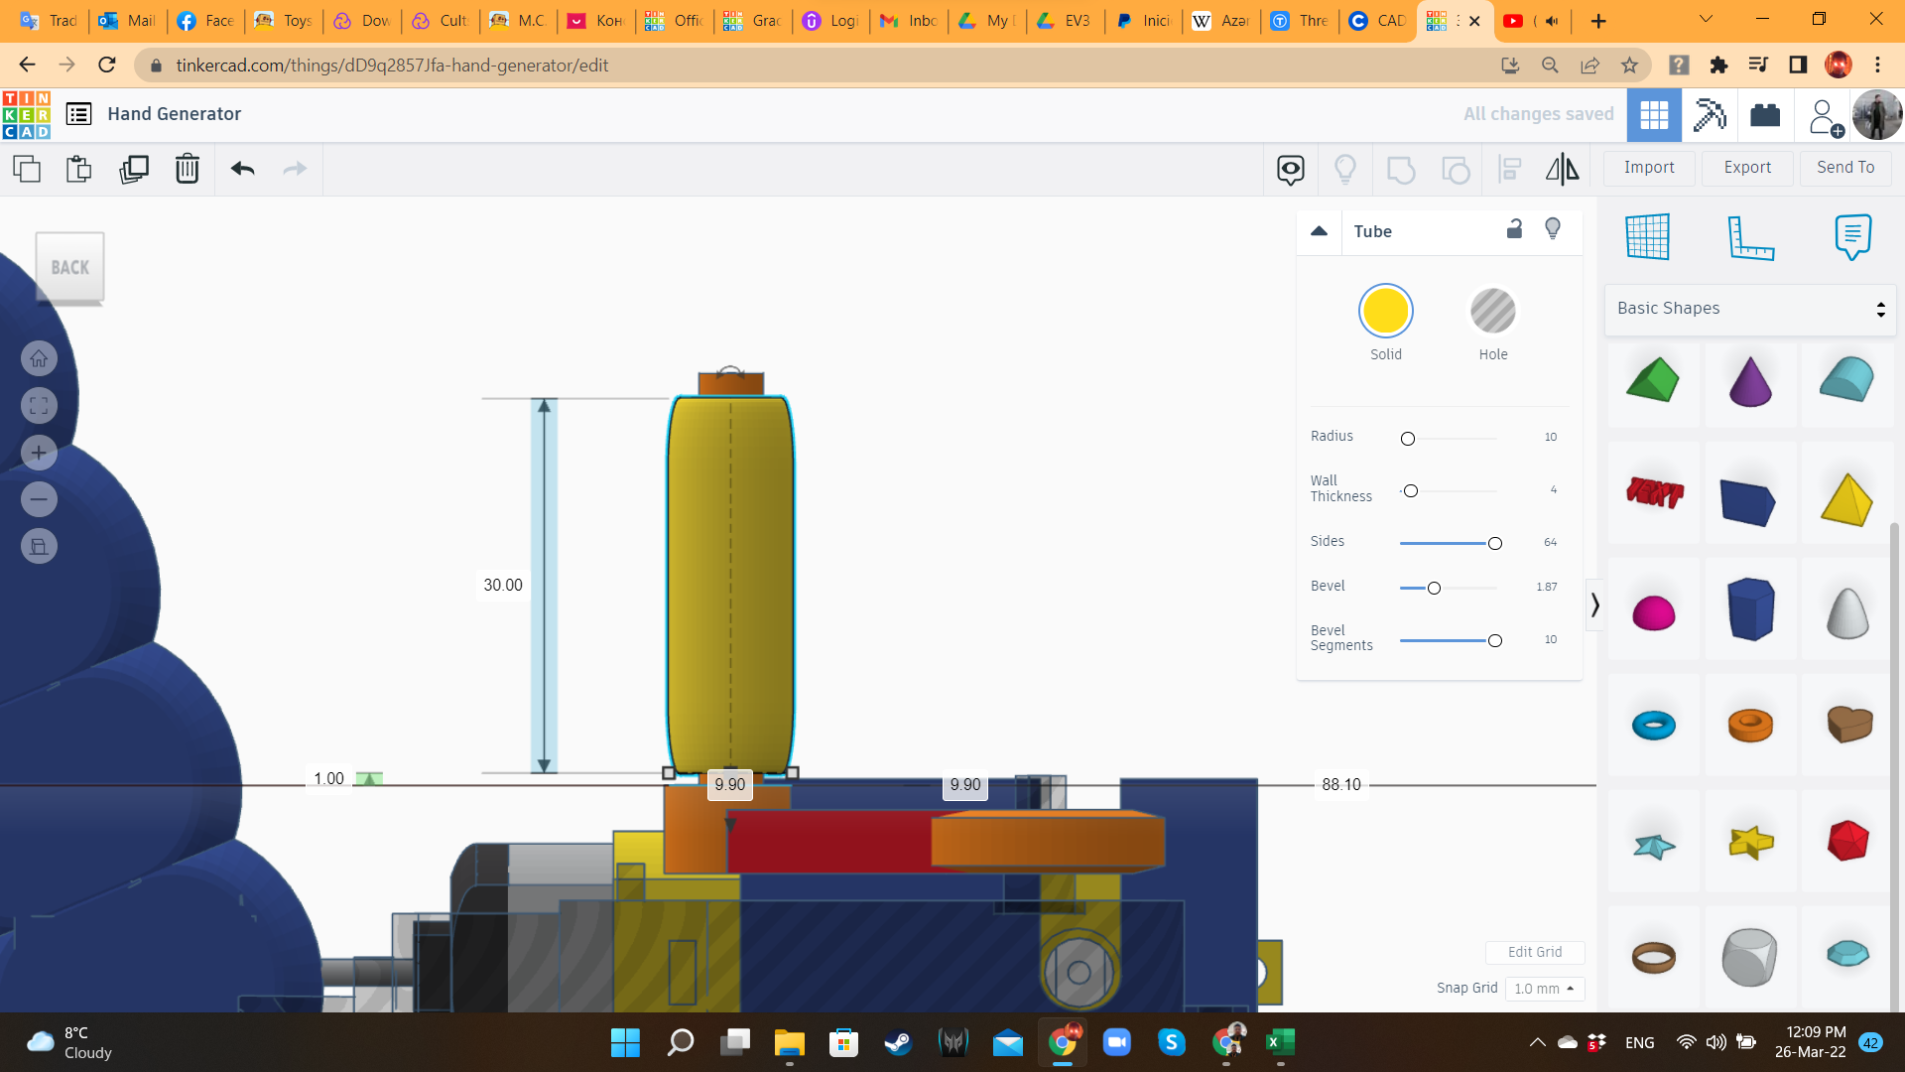Click the Import button
Image resolution: width=1905 pixels, height=1072 pixels.
click(x=1649, y=168)
